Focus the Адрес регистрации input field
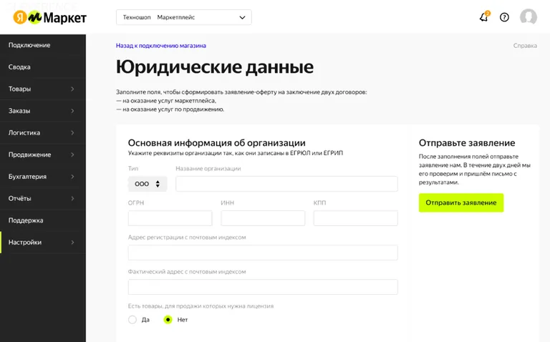 [x=263, y=253]
